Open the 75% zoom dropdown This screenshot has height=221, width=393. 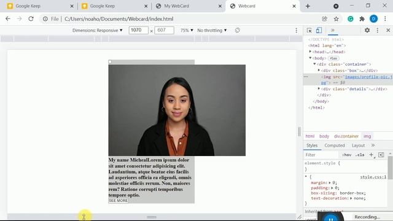[x=187, y=30]
